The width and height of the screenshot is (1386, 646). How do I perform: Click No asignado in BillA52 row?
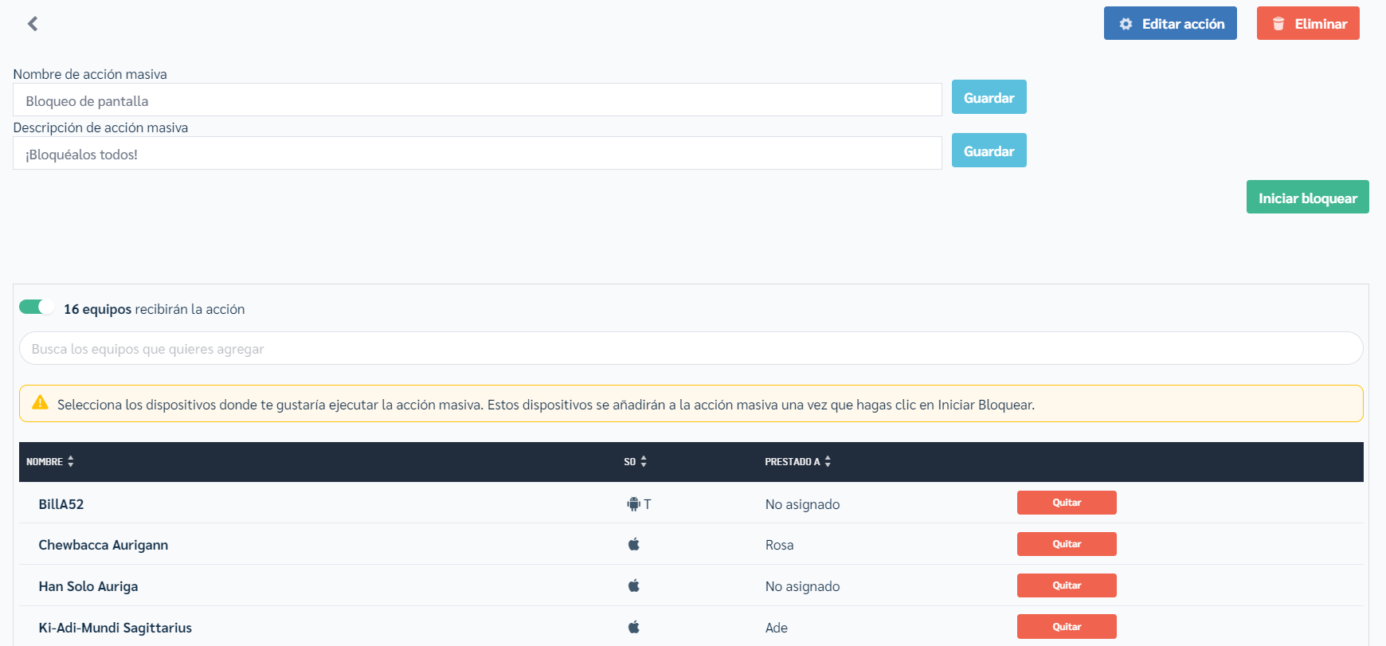point(802,504)
